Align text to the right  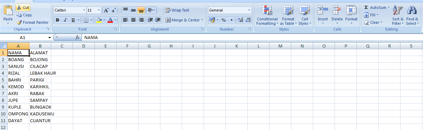pyautogui.click(x=141, y=20)
